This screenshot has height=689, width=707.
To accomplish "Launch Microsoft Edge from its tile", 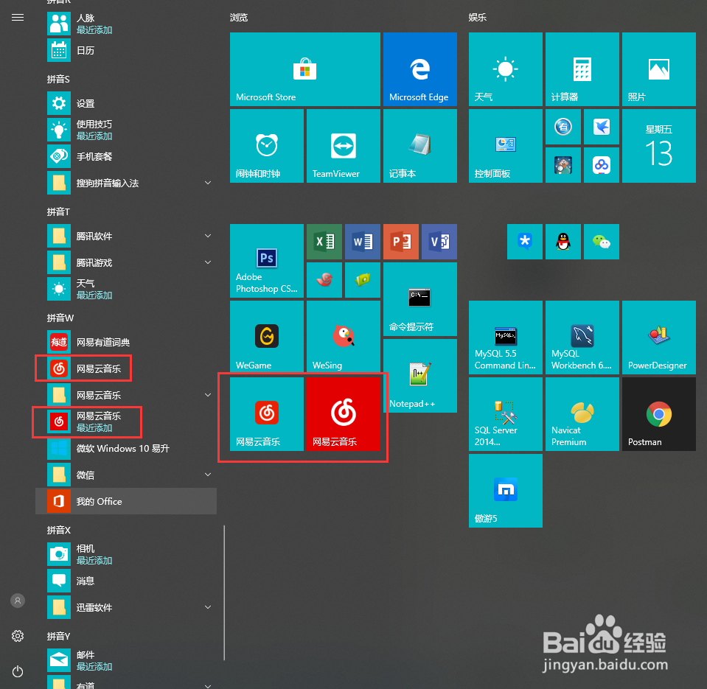I will pyautogui.click(x=419, y=69).
